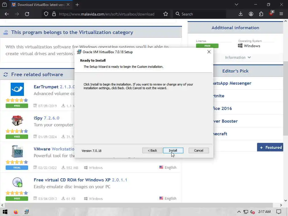Click the Windows operating system label

[249, 46]
